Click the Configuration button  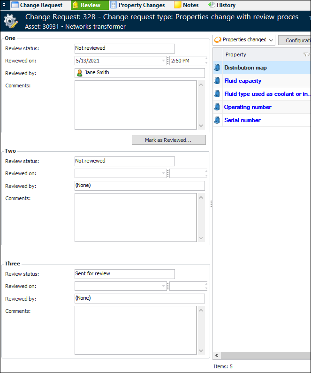pos(296,40)
